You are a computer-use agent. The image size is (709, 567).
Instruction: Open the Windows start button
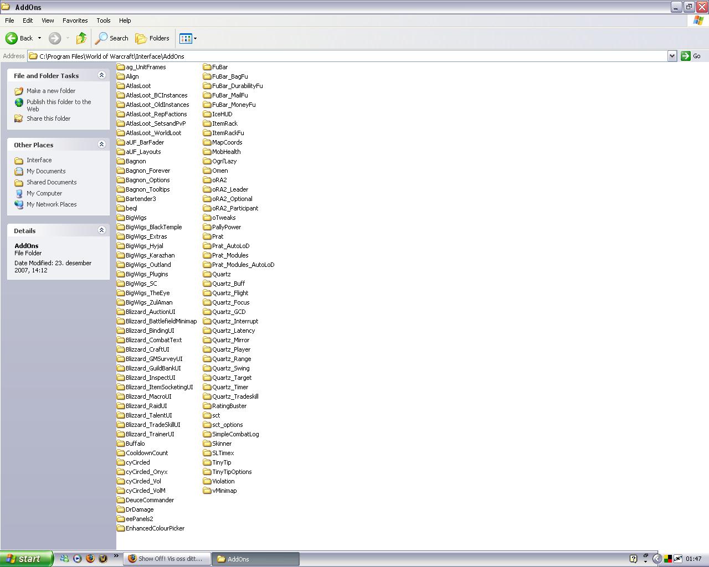click(x=27, y=559)
